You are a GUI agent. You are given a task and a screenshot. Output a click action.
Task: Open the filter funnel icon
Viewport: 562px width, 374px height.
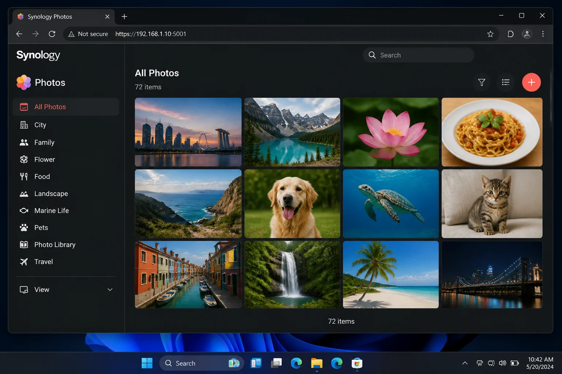[482, 82]
